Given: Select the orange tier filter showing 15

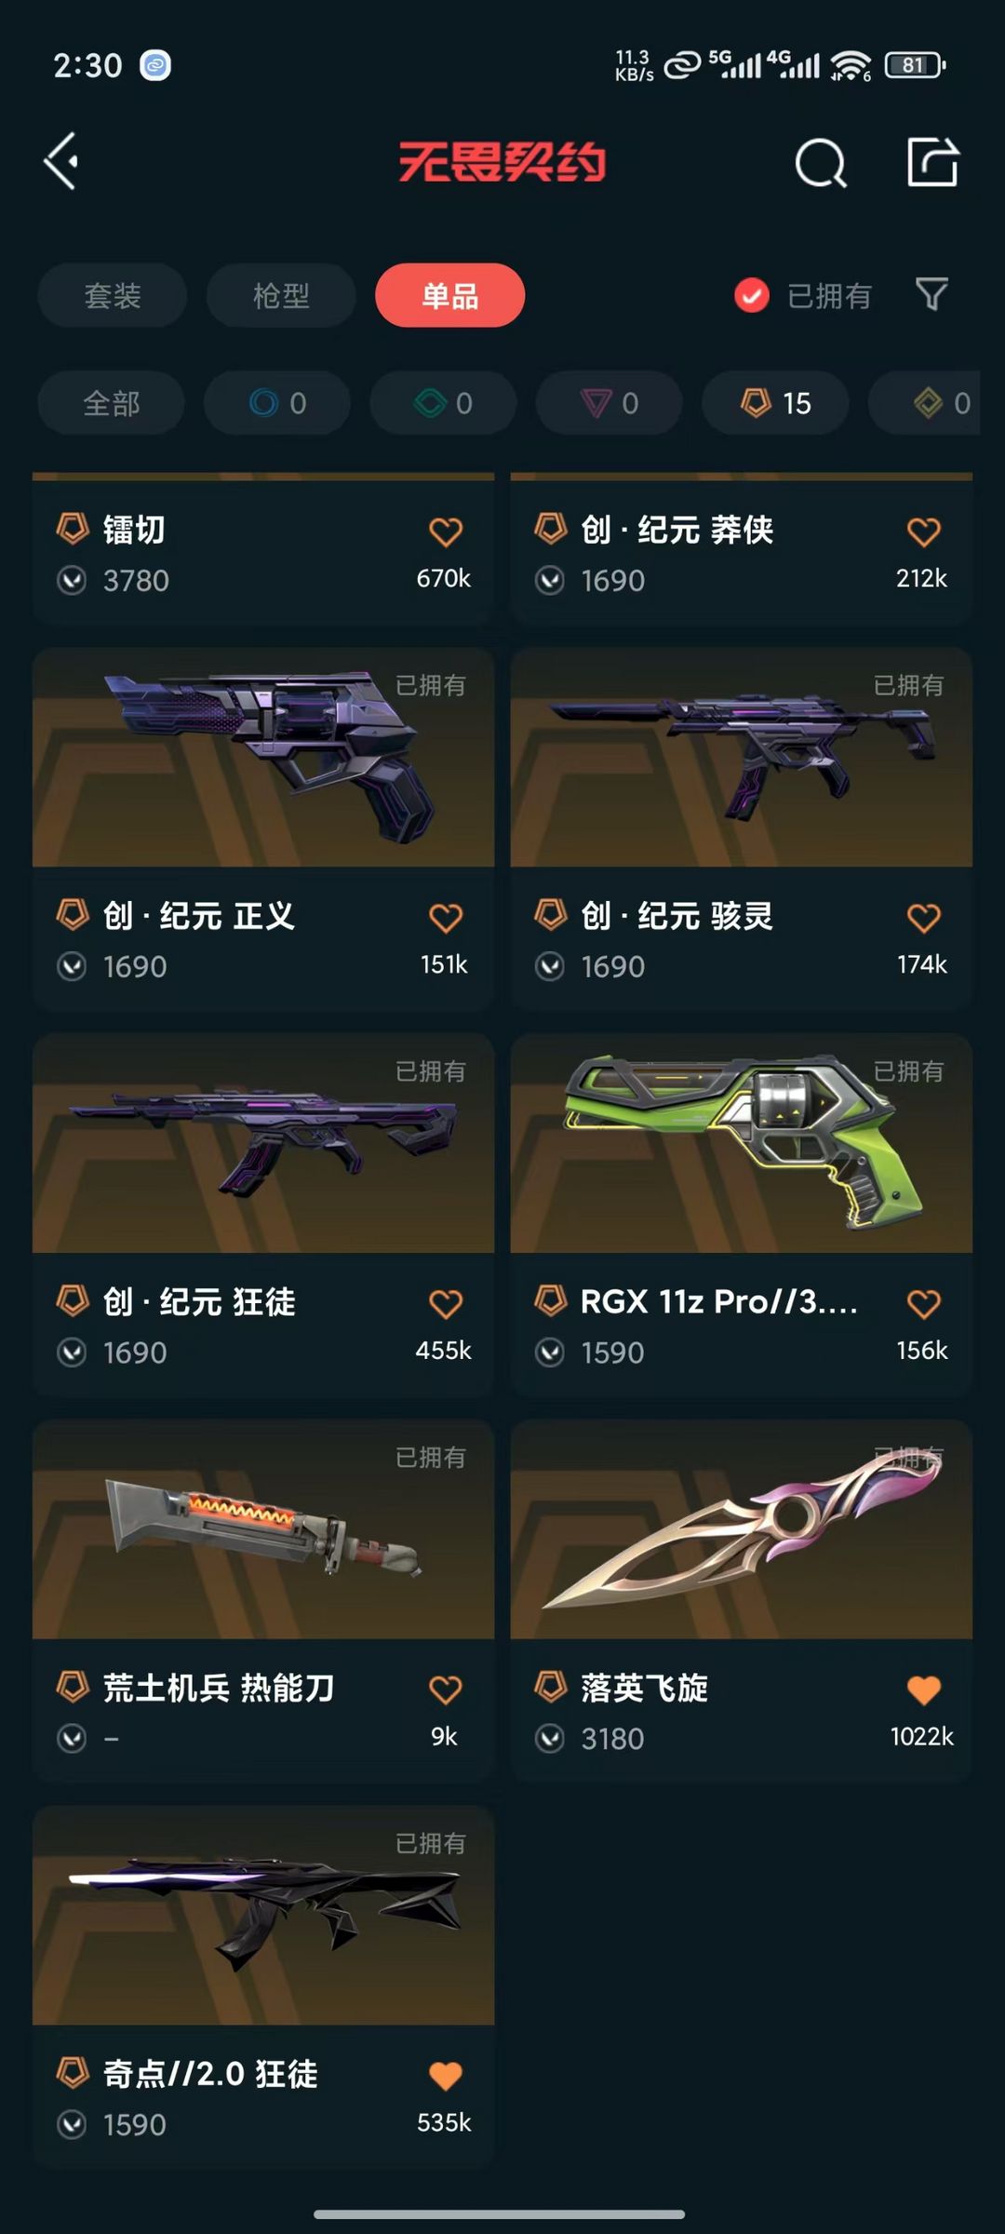Looking at the screenshot, I should [775, 403].
